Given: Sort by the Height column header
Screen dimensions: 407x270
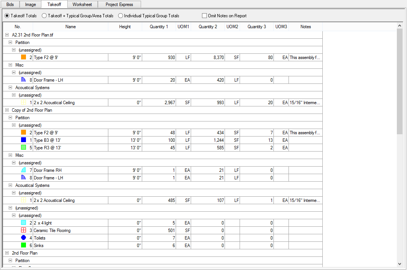Looking at the screenshot, I should 125,27.
